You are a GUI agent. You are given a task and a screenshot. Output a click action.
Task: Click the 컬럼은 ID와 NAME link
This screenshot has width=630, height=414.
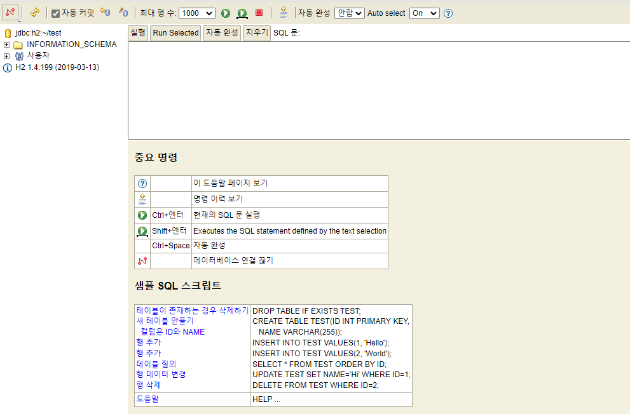(172, 331)
